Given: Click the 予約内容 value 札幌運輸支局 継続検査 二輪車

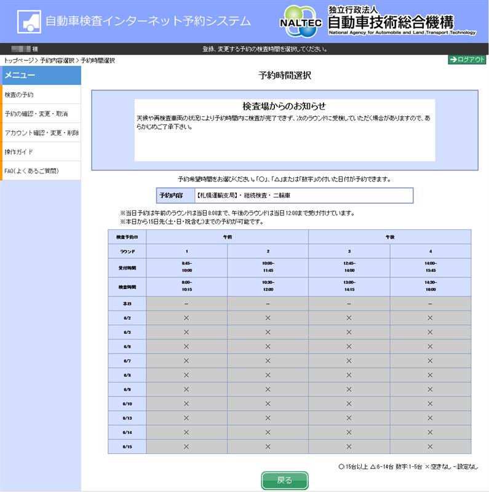Looking at the screenshot, I should pyautogui.click(x=304, y=196).
